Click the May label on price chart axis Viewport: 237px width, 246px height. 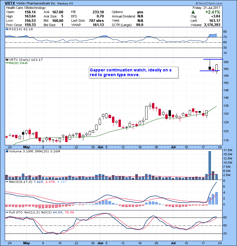pos(26,147)
